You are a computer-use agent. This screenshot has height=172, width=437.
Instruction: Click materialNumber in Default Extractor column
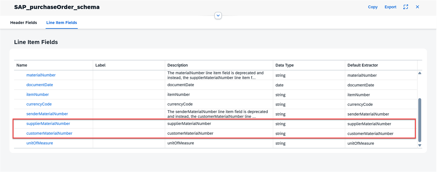click(x=362, y=75)
